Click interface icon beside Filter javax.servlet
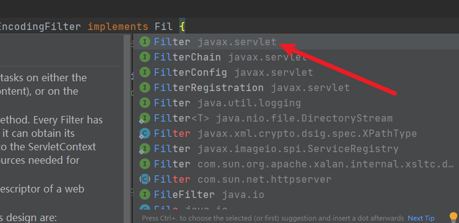The height and width of the screenshot is (223, 459). tap(145, 42)
